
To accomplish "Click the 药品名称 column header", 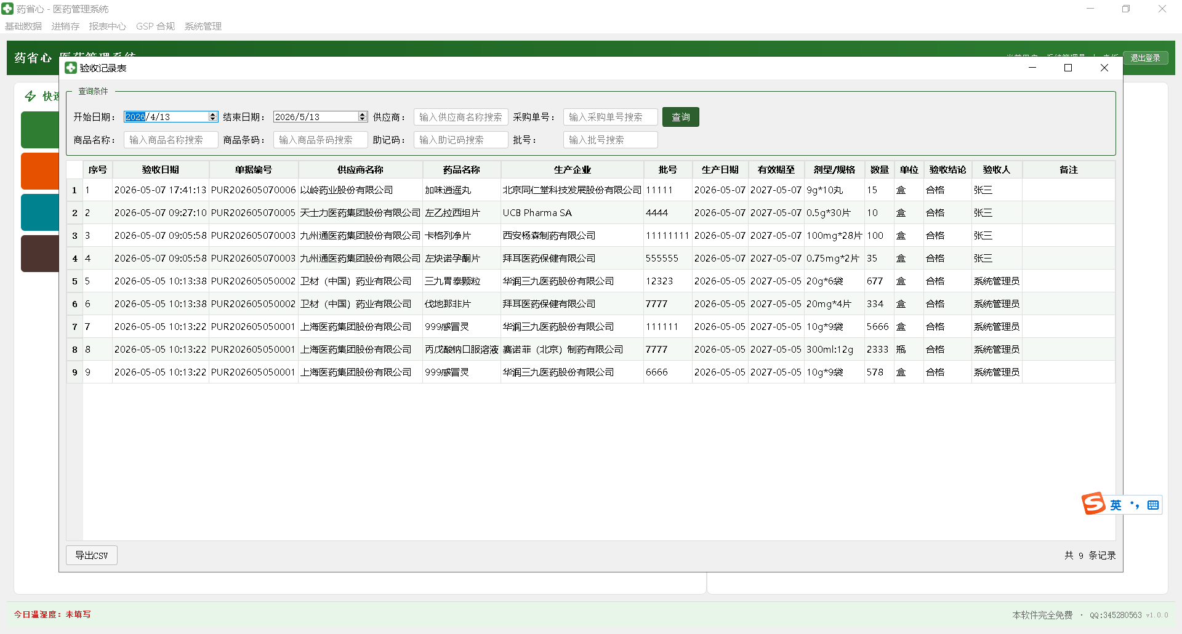I will [461, 170].
